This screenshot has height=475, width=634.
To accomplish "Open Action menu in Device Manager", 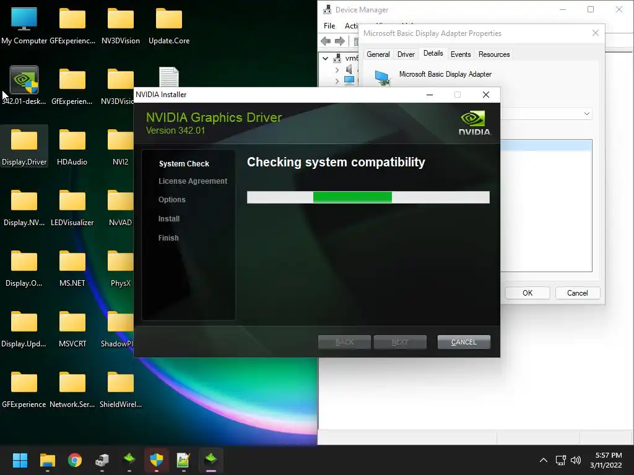I will tap(351, 26).
